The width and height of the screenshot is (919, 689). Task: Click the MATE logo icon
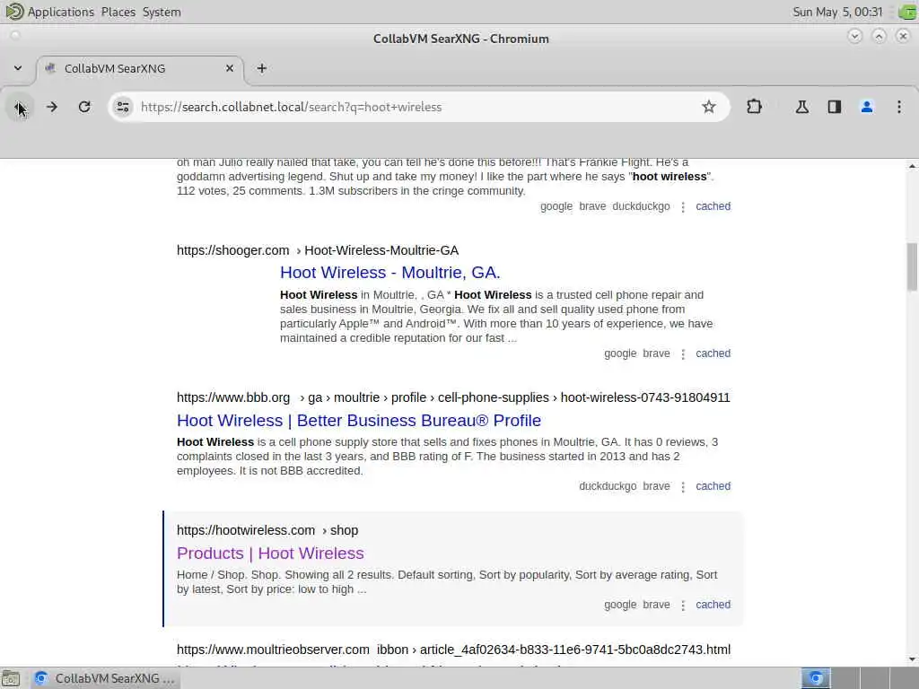tap(14, 12)
